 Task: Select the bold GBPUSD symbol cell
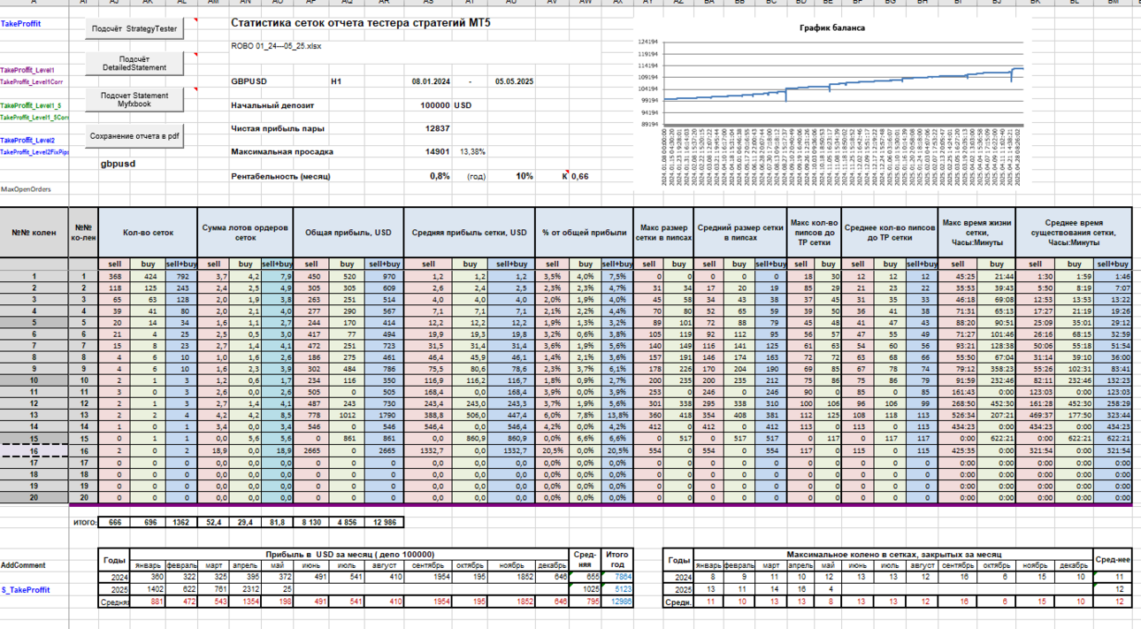tap(249, 81)
